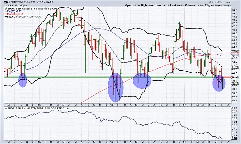The image size is (241, 144).
Task: Click the '17' year label on upper time axis
Action: point(184,105)
